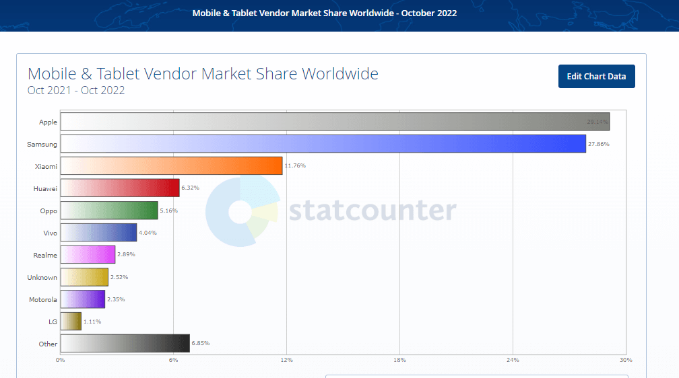Select the purple Motorola bar

tap(82, 299)
